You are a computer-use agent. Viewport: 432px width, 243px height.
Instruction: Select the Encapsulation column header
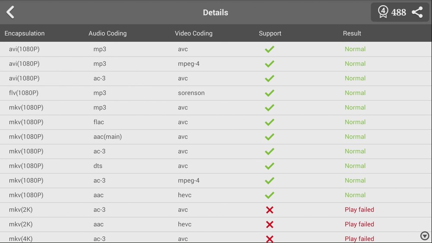pyautogui.click(x=25, y=33)
